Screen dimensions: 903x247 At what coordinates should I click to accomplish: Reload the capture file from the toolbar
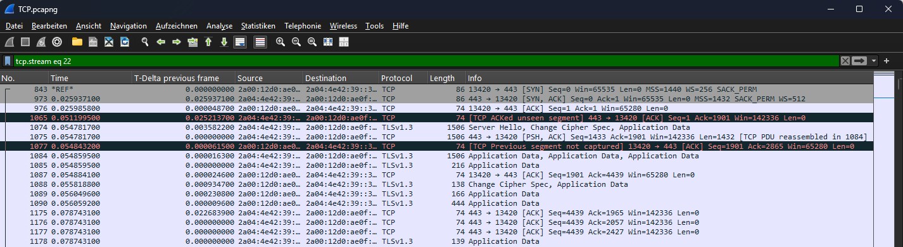[x=125, y=42]
